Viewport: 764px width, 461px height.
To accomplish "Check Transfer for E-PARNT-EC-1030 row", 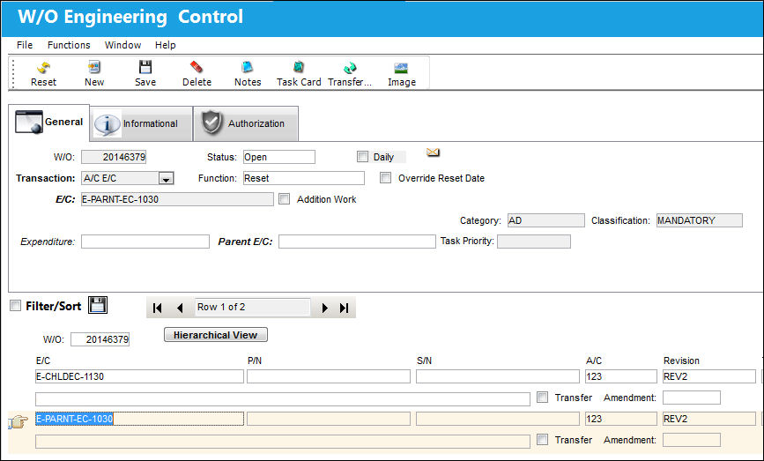I will coord(542,440).
